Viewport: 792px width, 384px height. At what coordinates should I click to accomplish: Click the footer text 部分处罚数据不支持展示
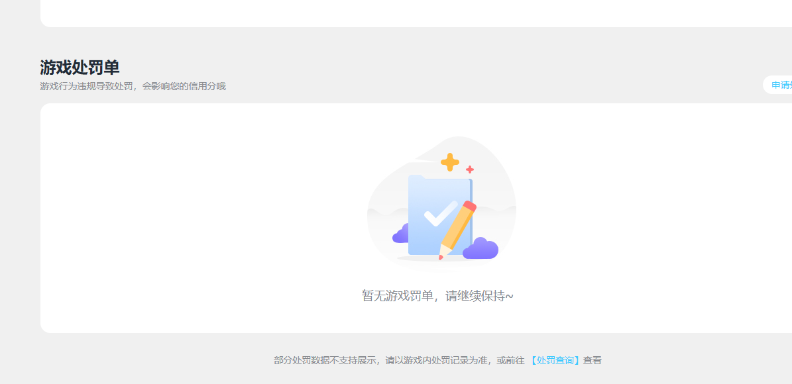pos(327,360)
